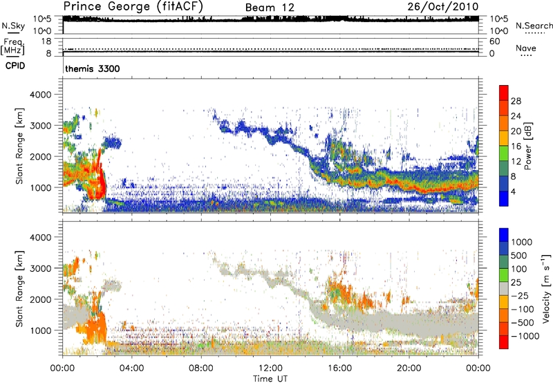Click the 'N.Sky' legend label
553x383 pixels.
pyautogui.click(x=13, y=26)
